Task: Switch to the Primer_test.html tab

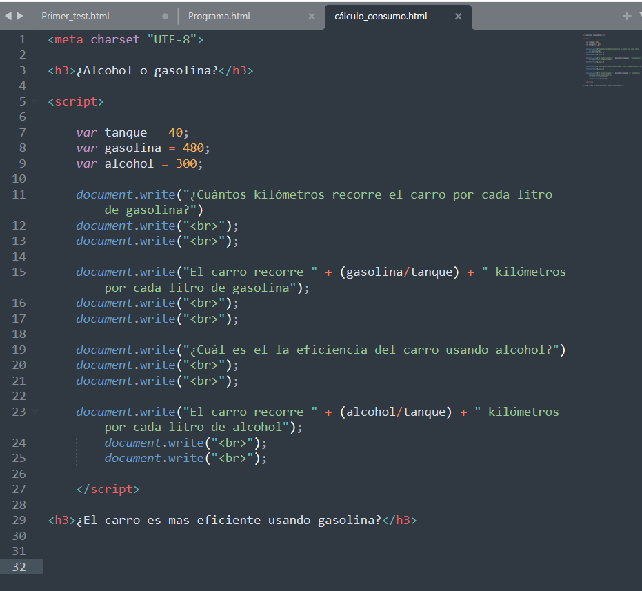Action: 75,16
